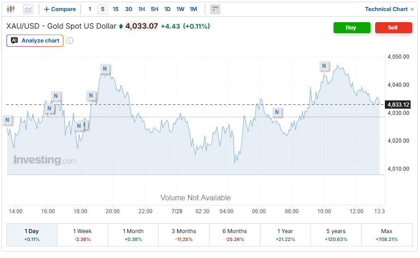Screen dimensions: 420x258
Task: Click the 4,033.12 current price label
Action: tap(398, 104)
